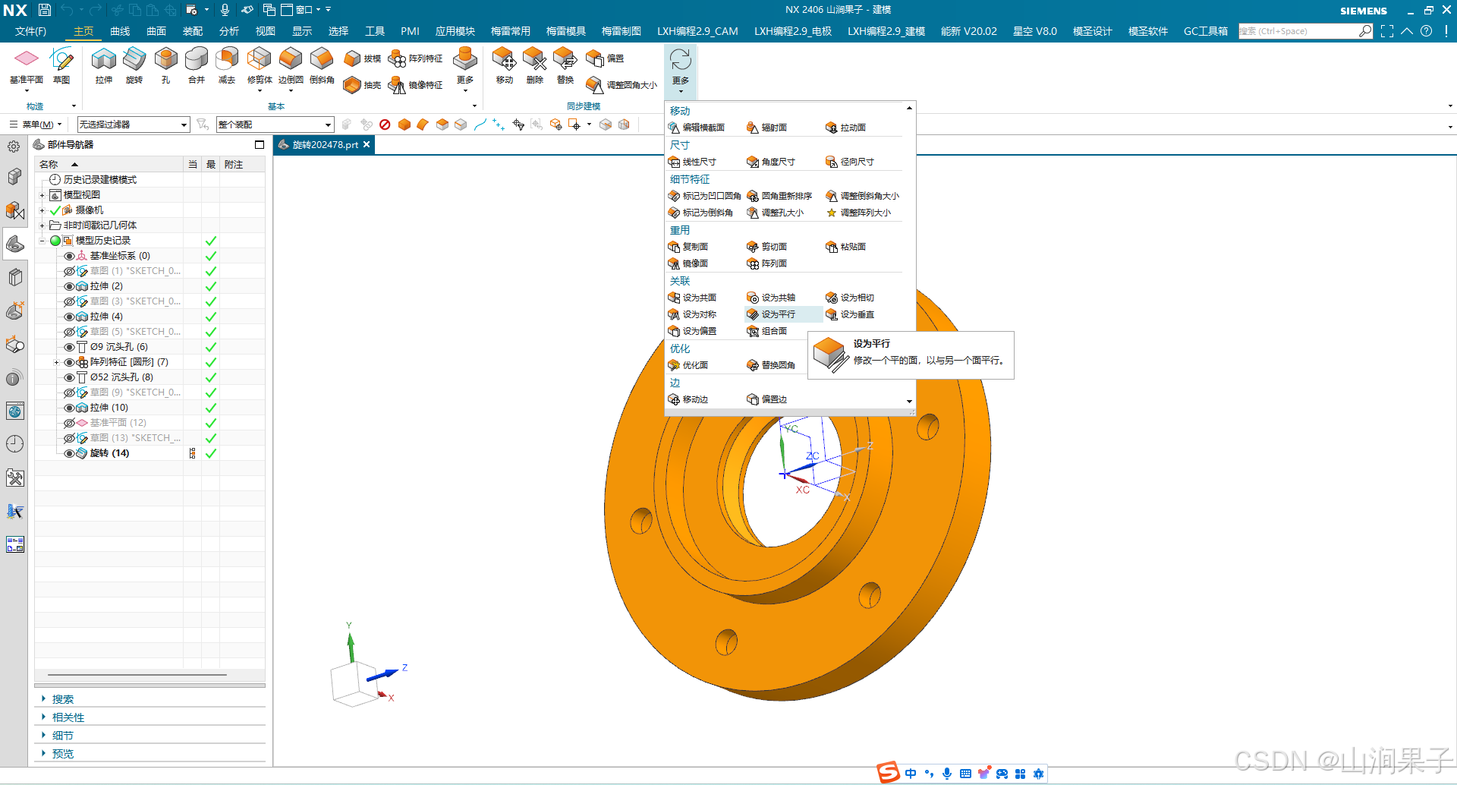
Task: Choose 移动边 in the dropdown panel
Action: (688, 399)
